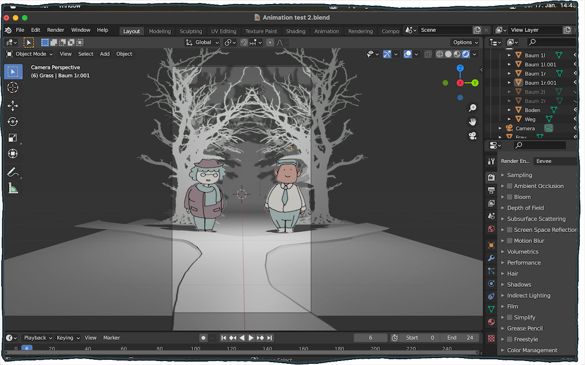Open the Material properties tab

point(491,322)
